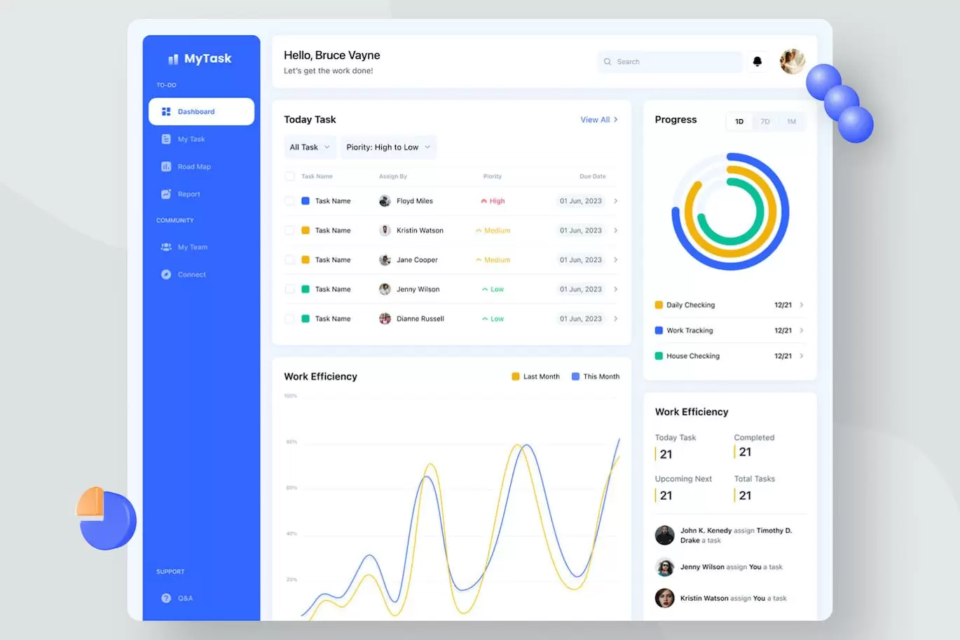Click the Road Map chart icon
Image resolution: width=960 pixels, height=640 pixels.
tap(166, 167)
